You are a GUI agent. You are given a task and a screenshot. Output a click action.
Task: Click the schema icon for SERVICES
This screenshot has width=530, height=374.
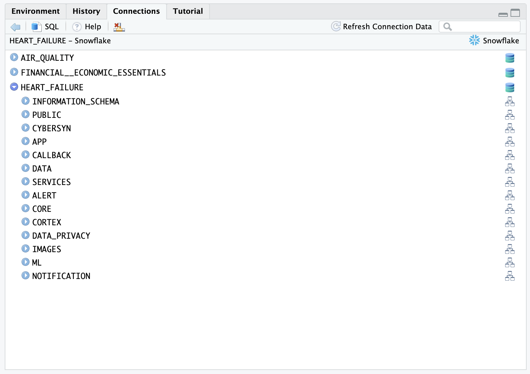(510, 182)
